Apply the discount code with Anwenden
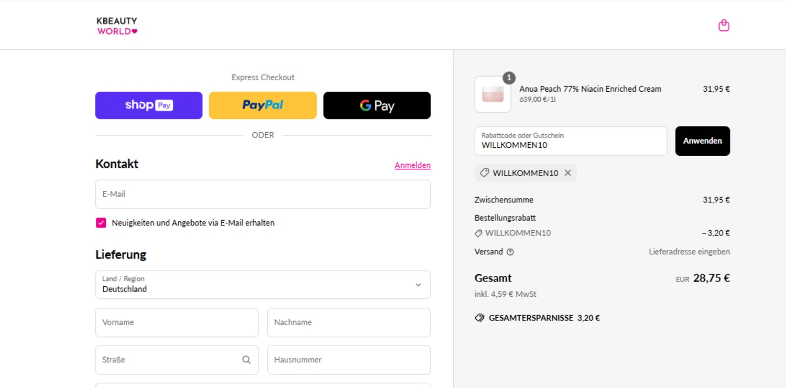Viewport: 786px width, 388px height. click(702, 141)
